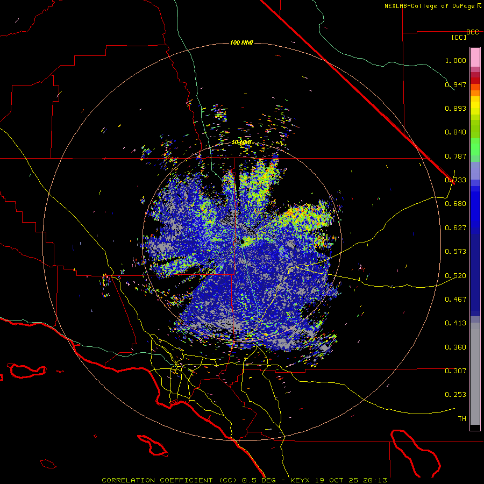
Task: Click the radar site center point
Action: pos(243,241)
